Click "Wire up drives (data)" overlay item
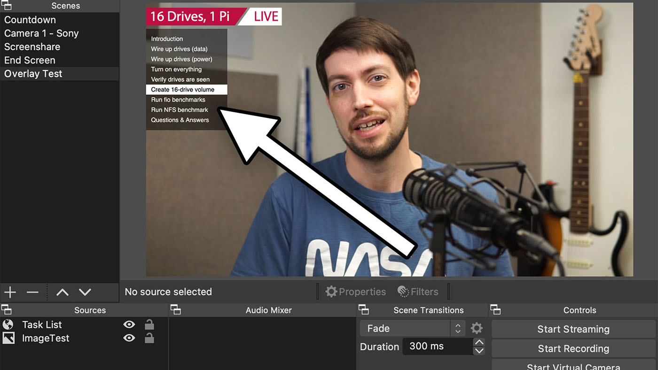The height and width of the screenshot is (370, 658). [179, 49]
